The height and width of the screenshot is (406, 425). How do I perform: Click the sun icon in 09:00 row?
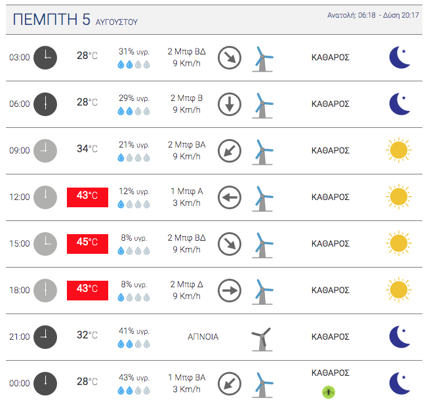click(398, 150)
